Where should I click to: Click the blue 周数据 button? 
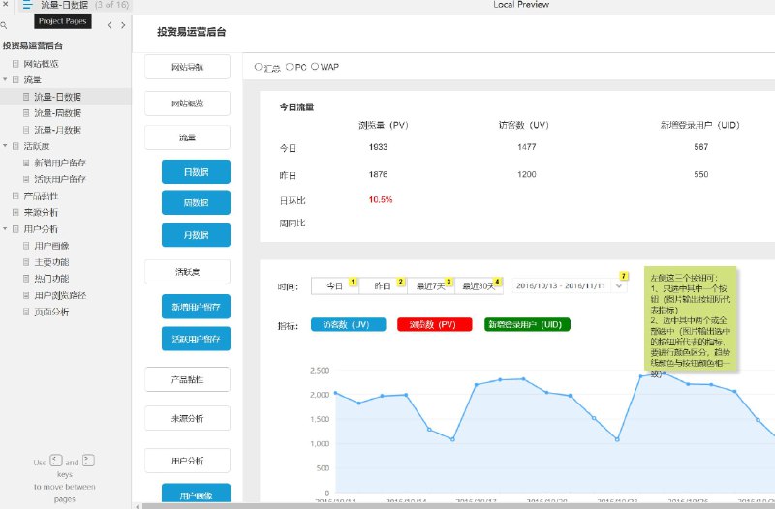coord(196,202)
